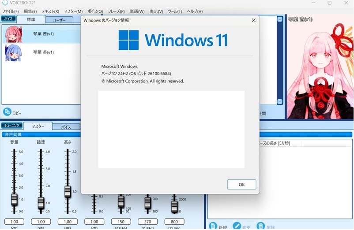This screenshot has width=354, height=230.
Task: Select 琴葉 葵(v1) avatar thumbnail
Action: 14,53
